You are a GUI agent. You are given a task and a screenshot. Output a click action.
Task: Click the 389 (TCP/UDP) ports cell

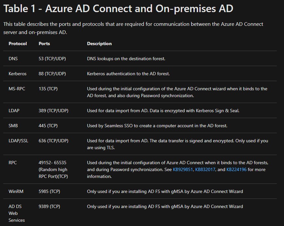tap(53, 111)
